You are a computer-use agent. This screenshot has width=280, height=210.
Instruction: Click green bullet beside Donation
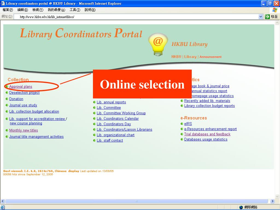tap(7, 99)
